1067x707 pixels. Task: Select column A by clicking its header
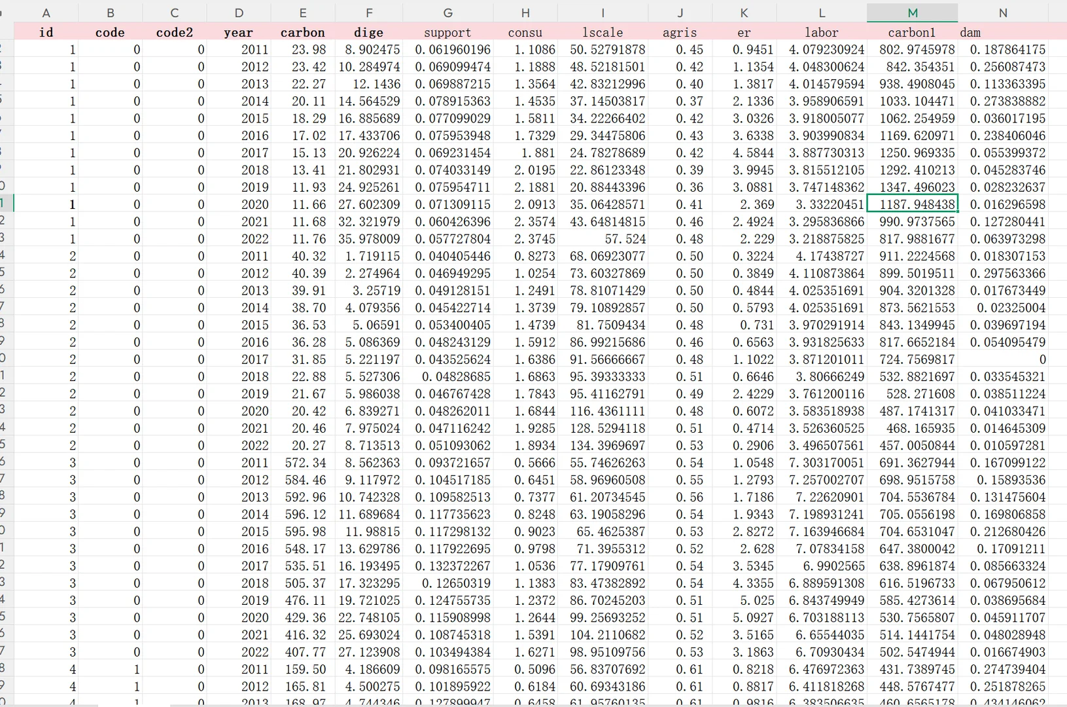tap(46, 12)
